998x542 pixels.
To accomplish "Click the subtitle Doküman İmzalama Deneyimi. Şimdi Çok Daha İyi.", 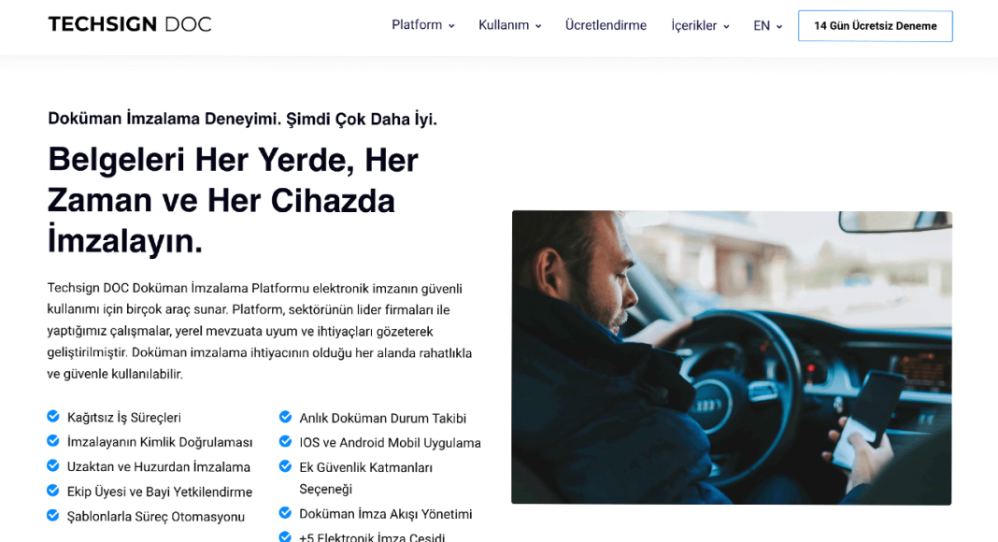I will pos(243,119).
